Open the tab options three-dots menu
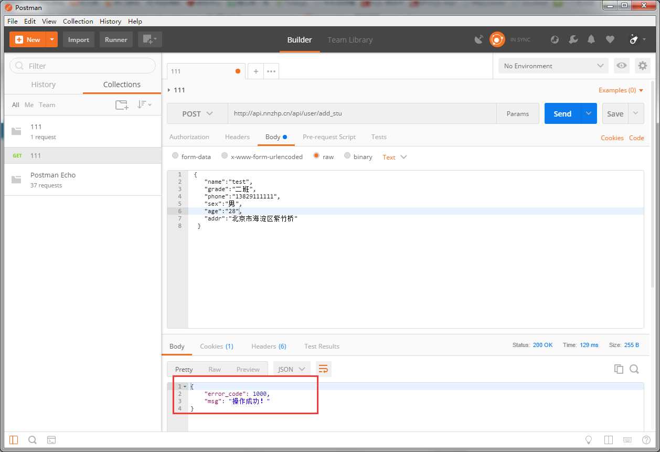Viewport: 660px width, 452px height. pos(271,71)
